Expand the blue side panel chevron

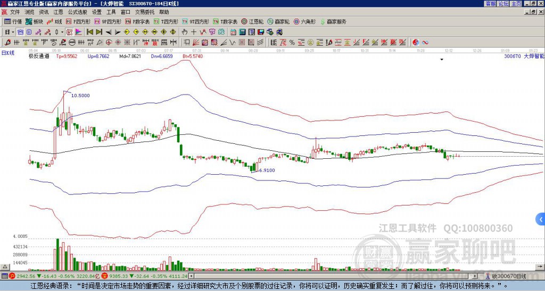click(x=541, y=219)
